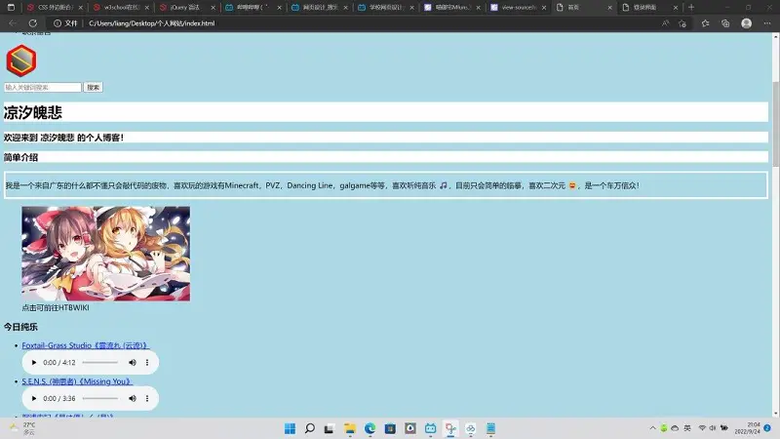Switch to the view-source browser tab

519,8
